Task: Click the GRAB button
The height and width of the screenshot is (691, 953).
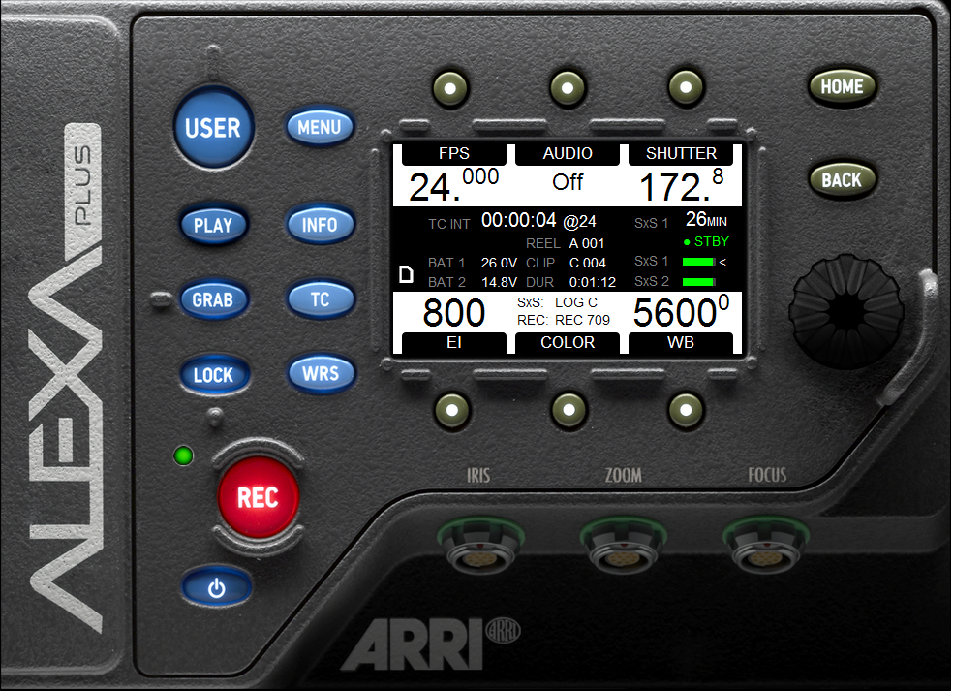Action: pos(213,299)
